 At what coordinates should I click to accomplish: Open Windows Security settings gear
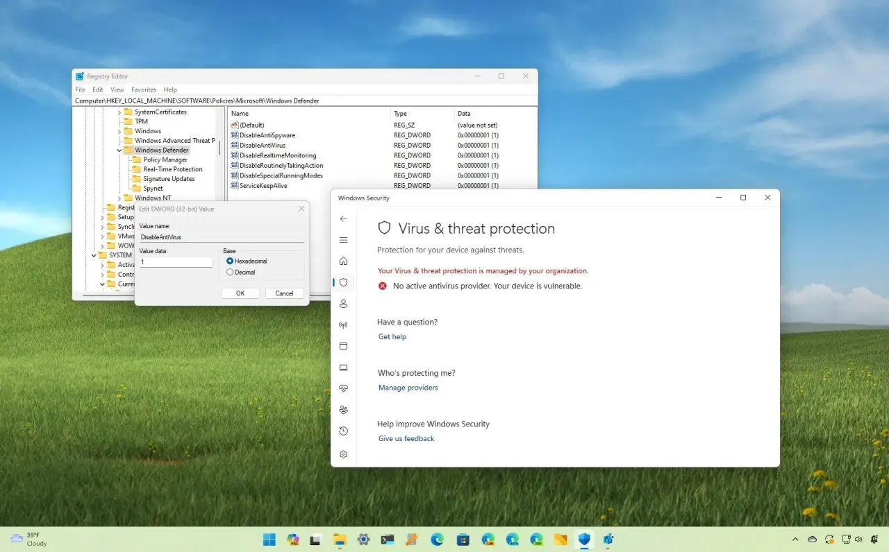pyautogui.click(x=343, y=454)
